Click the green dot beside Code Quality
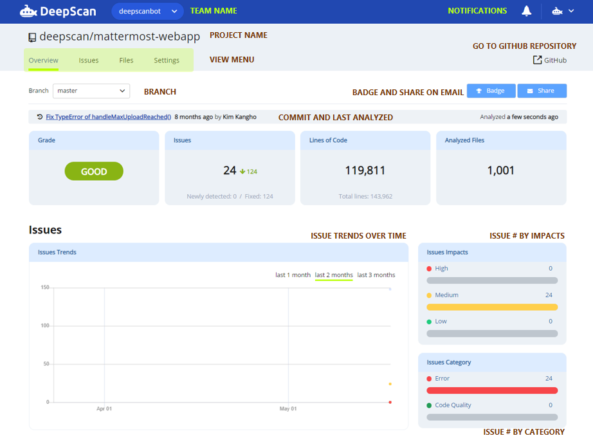The image size is (593, 445). tap(429, 405)
